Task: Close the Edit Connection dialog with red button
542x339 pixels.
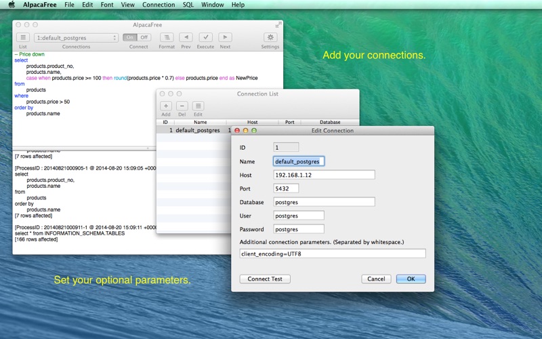Action: tap(237, 130)
